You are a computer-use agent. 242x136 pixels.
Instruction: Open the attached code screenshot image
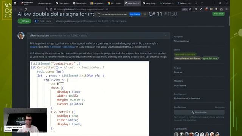[89, 98]
